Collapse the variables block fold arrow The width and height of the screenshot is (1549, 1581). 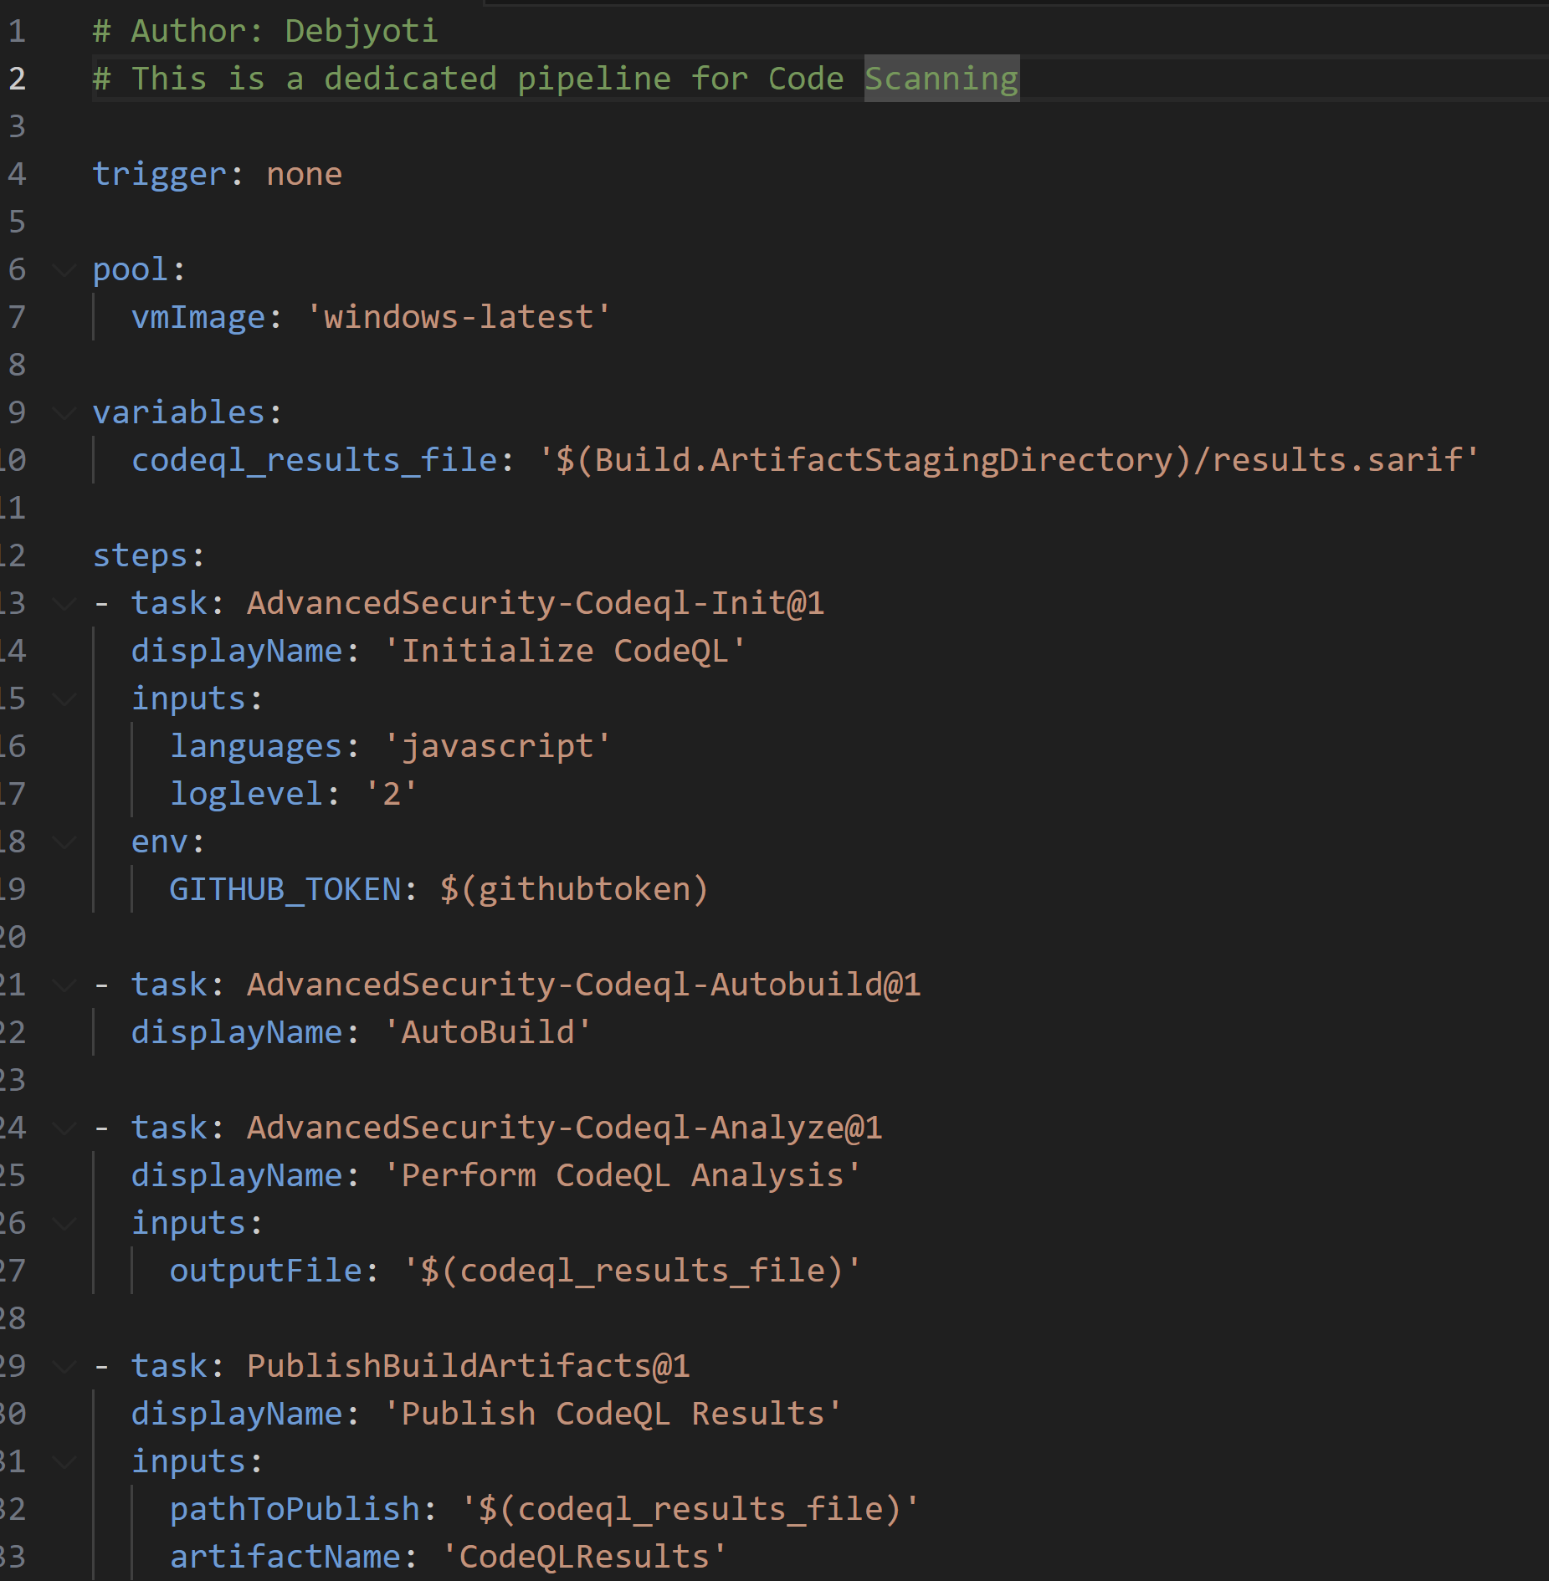tap(64, 413)
